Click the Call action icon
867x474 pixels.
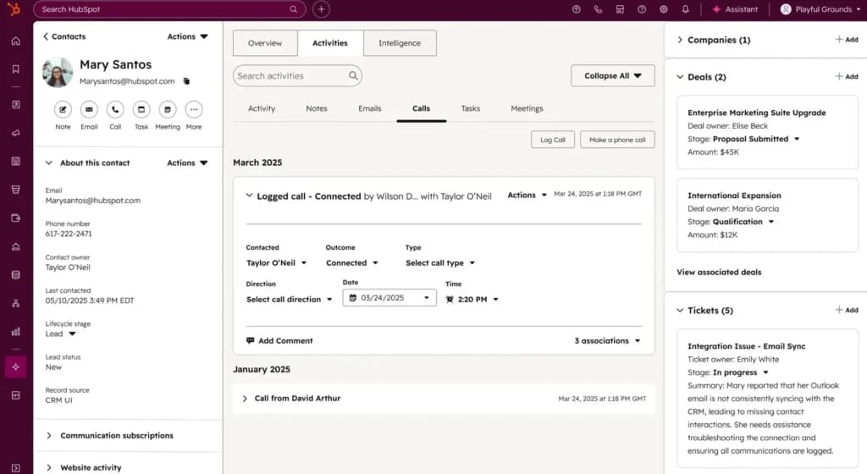click(115, 109)
